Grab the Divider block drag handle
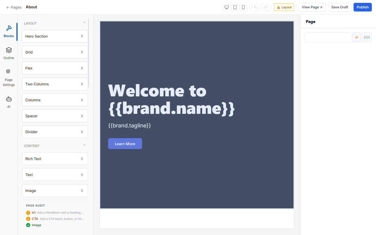 pos(82,132)
